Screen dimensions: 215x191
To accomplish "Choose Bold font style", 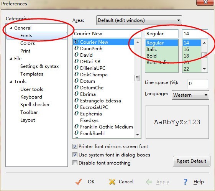I will coord(151,56).
